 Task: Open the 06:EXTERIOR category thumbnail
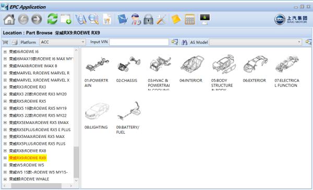coord(256,65)
